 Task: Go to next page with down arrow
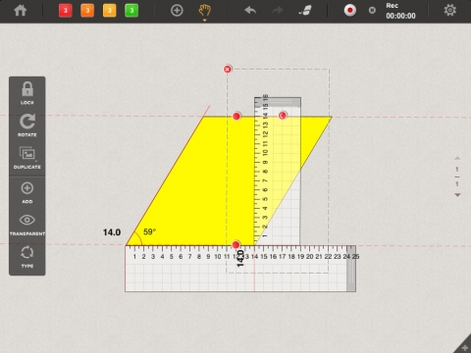(x=457, y=195)
